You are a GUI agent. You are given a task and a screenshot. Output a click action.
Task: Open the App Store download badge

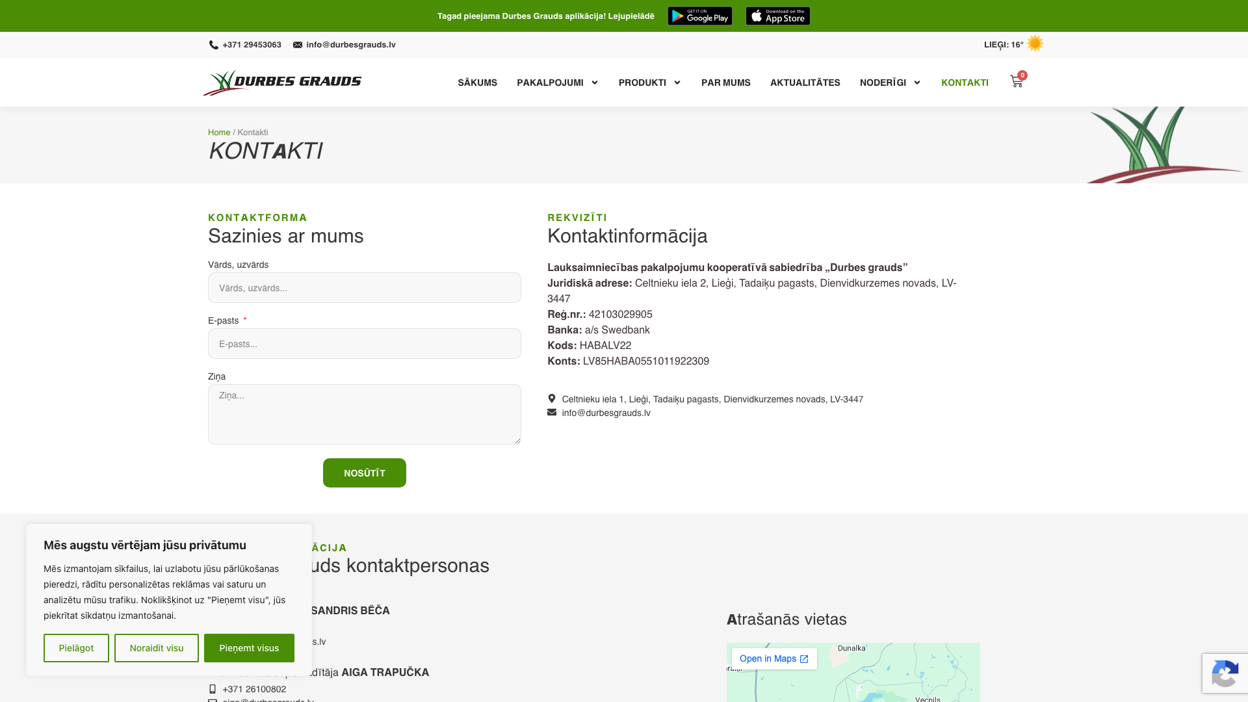coord(777,16)
